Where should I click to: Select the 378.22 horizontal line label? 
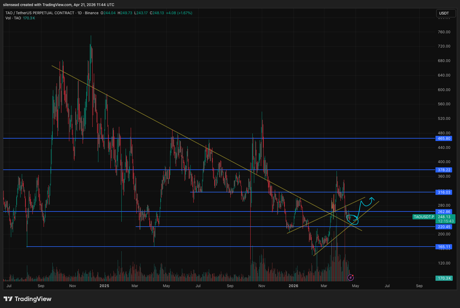tap(443, 170)
